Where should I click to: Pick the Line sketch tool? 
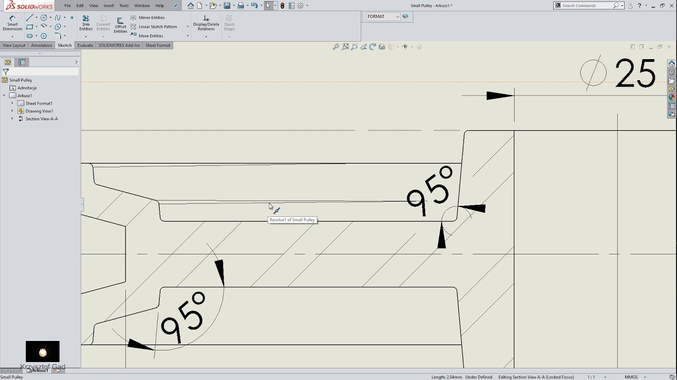click(29, 17)
